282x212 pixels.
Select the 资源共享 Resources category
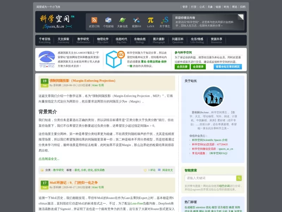point(216,40)
